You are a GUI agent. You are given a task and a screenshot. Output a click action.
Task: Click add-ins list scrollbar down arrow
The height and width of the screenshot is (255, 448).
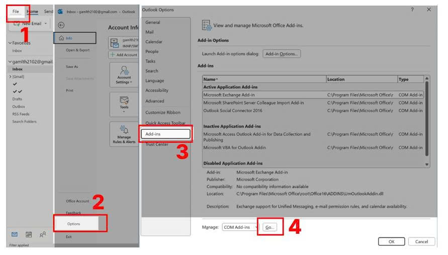click(x=427, y=164)
